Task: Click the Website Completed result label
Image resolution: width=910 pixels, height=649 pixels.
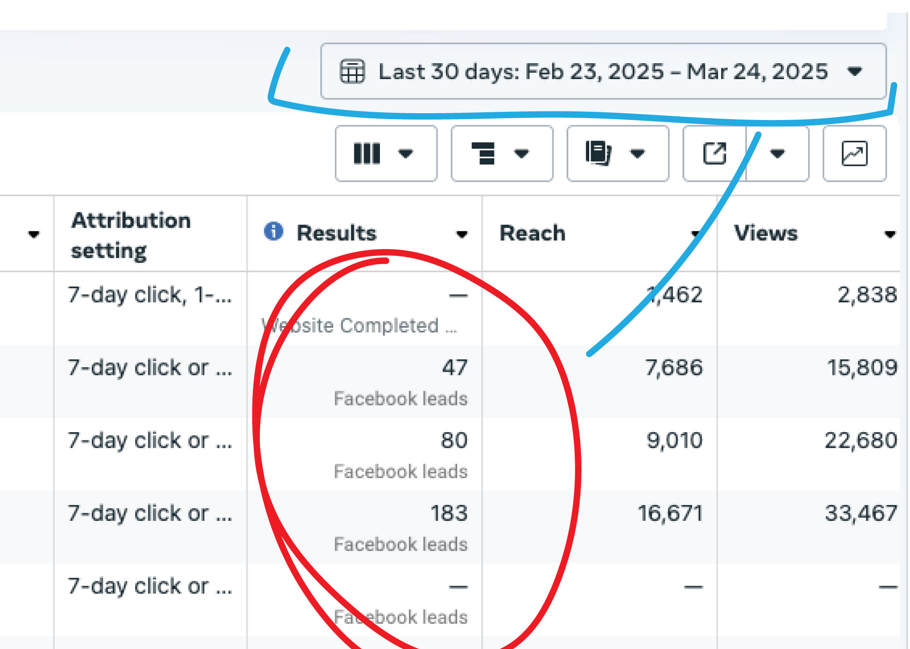Action: click(x=359, y=325)
